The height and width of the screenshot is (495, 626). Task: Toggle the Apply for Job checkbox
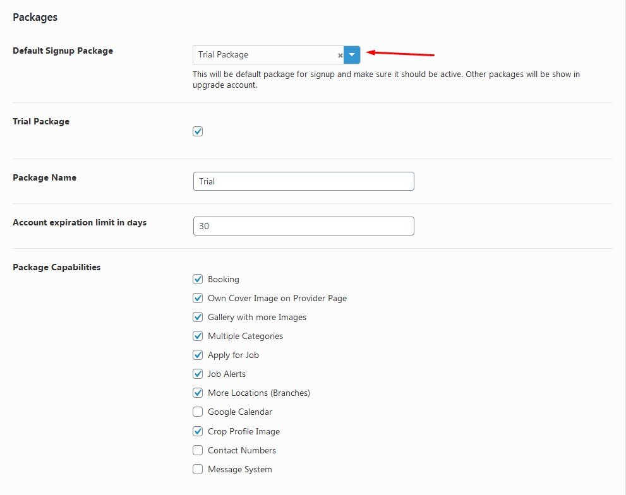tap(198, 355)
